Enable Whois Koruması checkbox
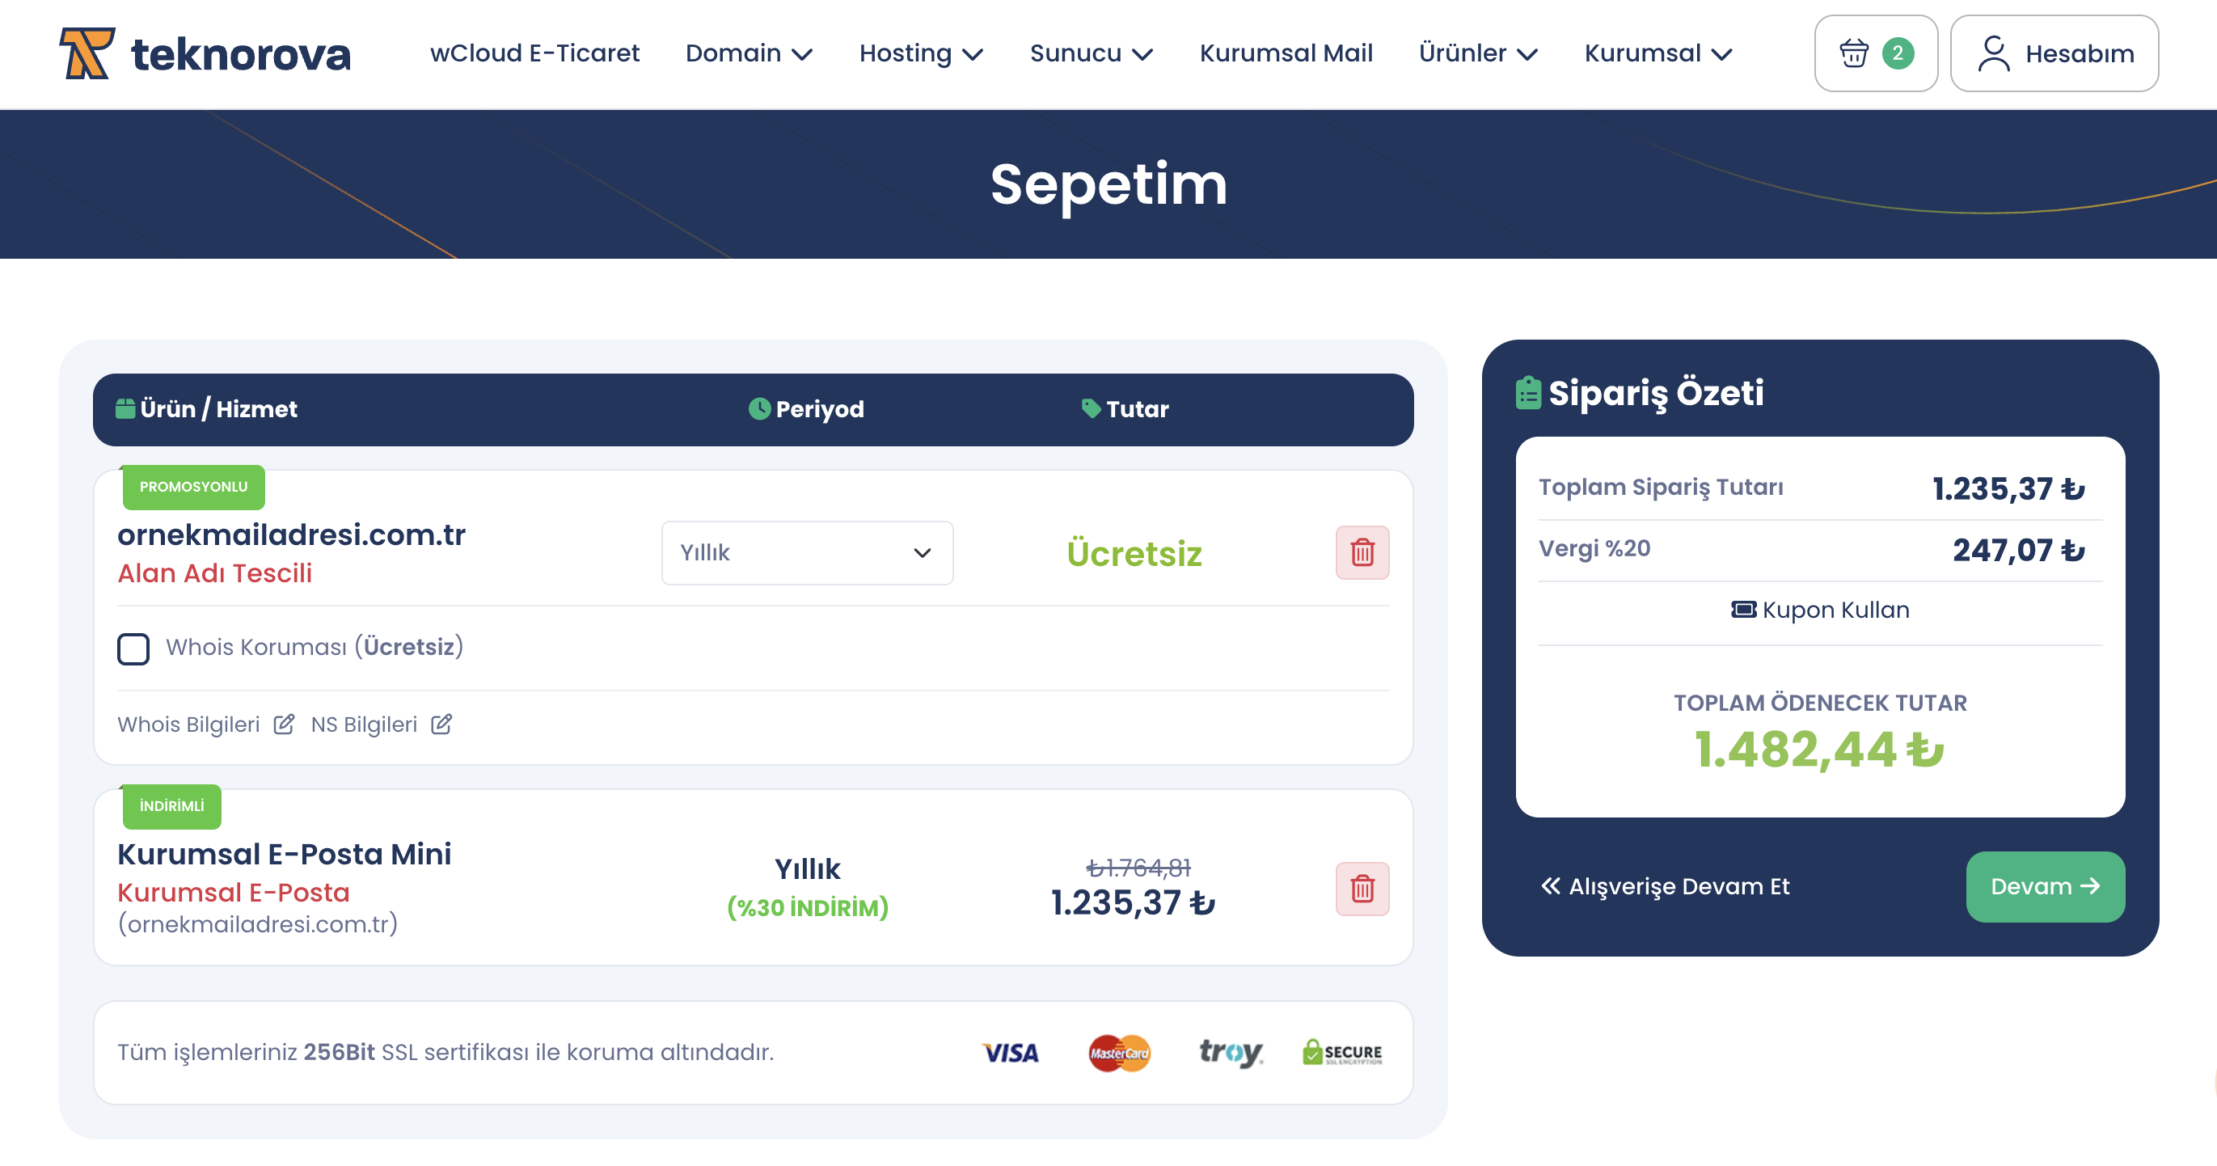The image size is (2217, 1166). coord(133,648)
